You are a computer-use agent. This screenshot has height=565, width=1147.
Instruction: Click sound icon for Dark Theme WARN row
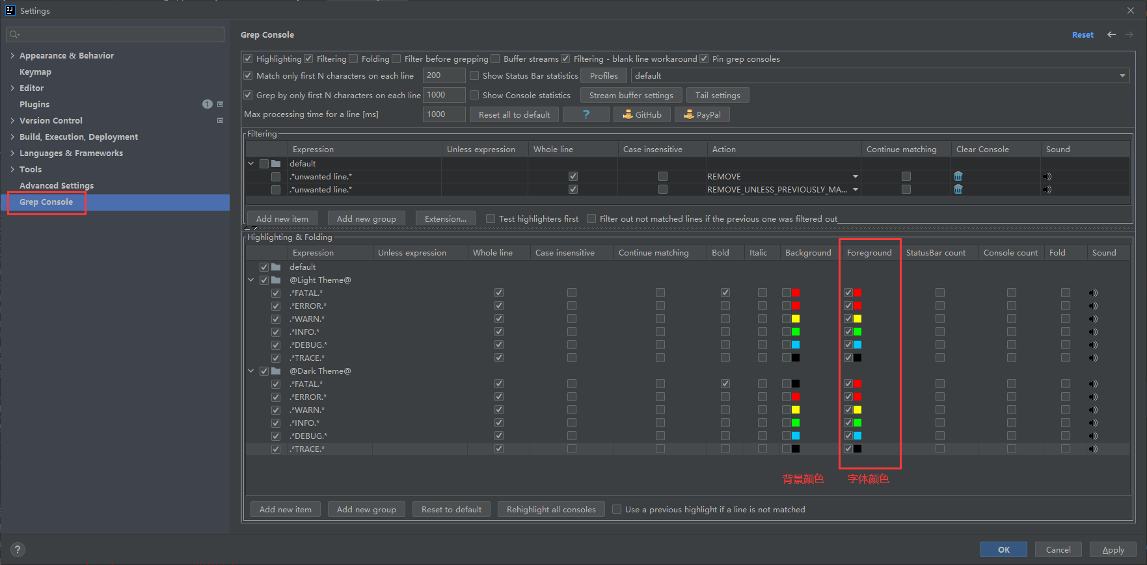(x=1093, y=410)
